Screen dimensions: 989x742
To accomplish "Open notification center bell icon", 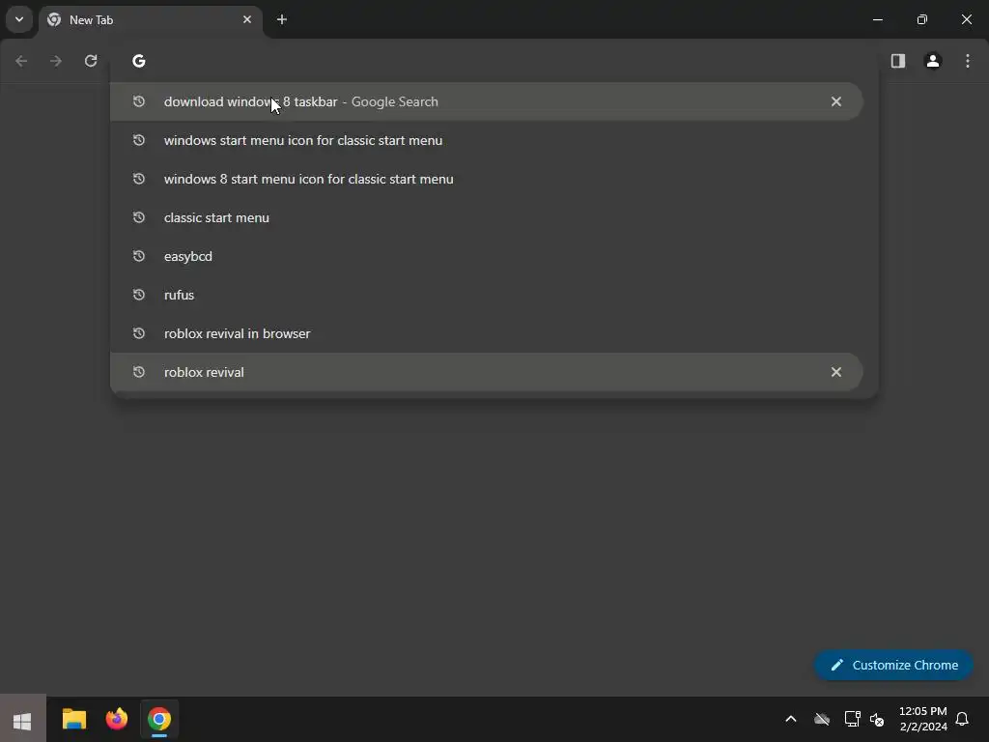I will (x=963, y=719).
